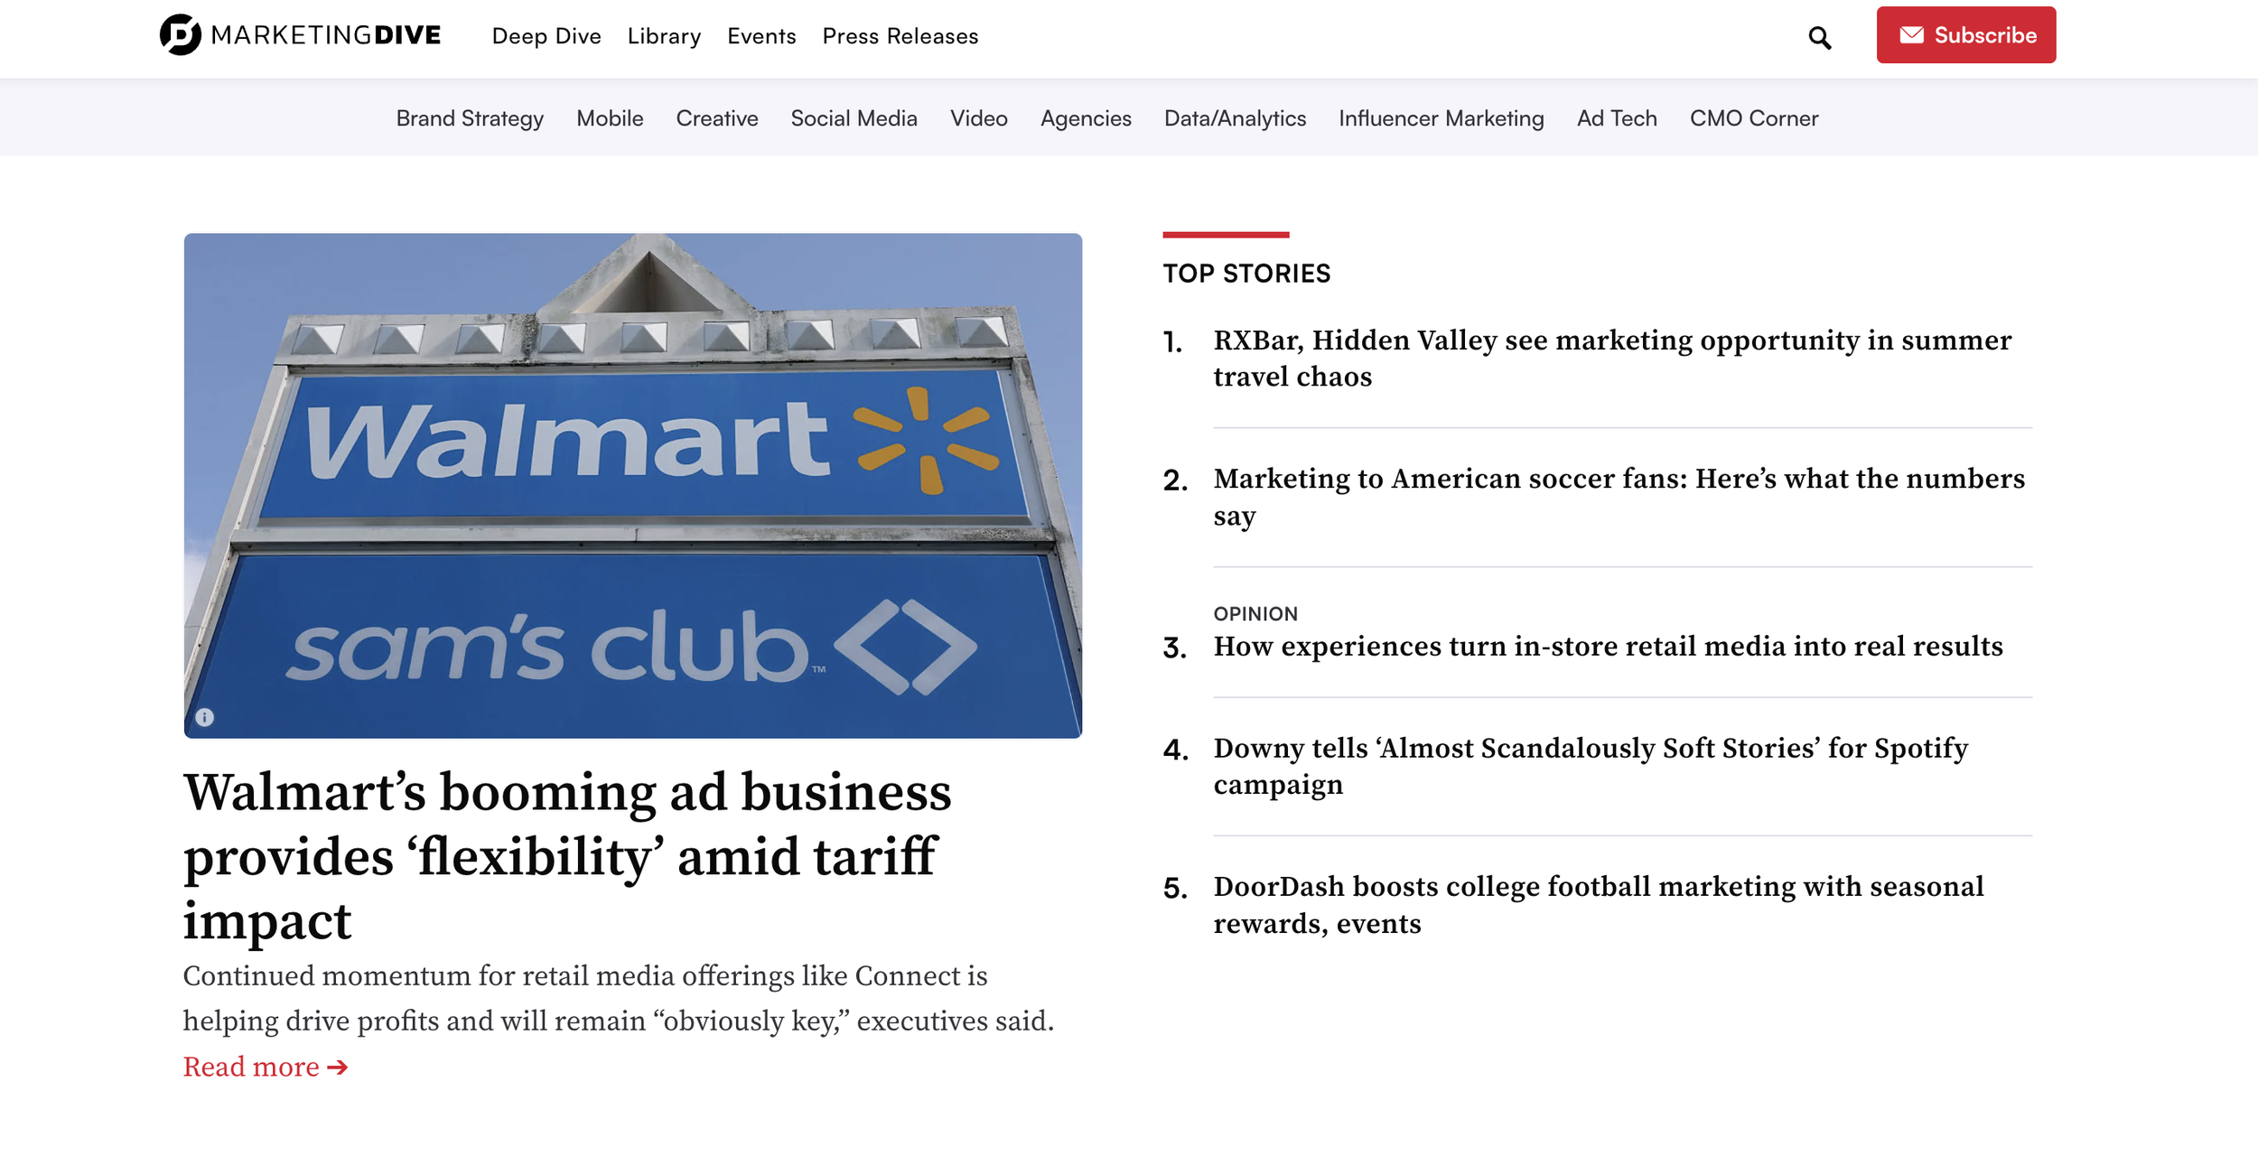Select the Social Media topic
This screenshot has height=1156, width=2258.
(x=854, y=118)
